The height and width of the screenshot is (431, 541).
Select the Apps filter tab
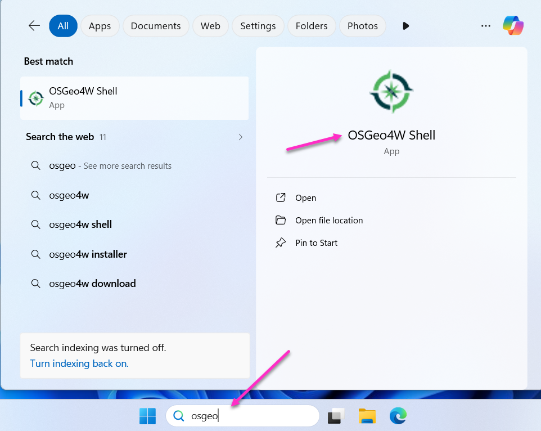(100, 26)
